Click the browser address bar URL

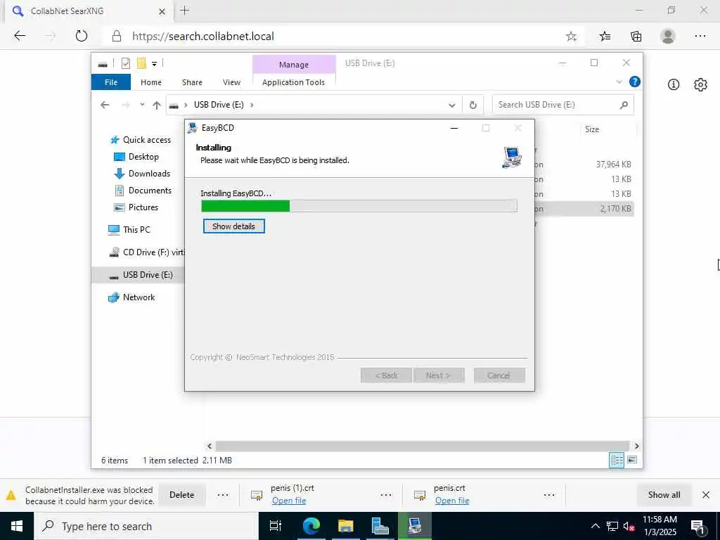(x=203, y=37)
